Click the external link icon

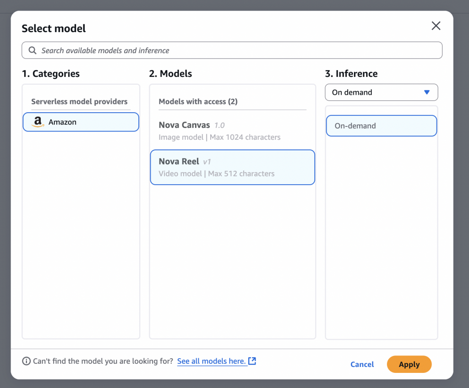click(252, 361)
